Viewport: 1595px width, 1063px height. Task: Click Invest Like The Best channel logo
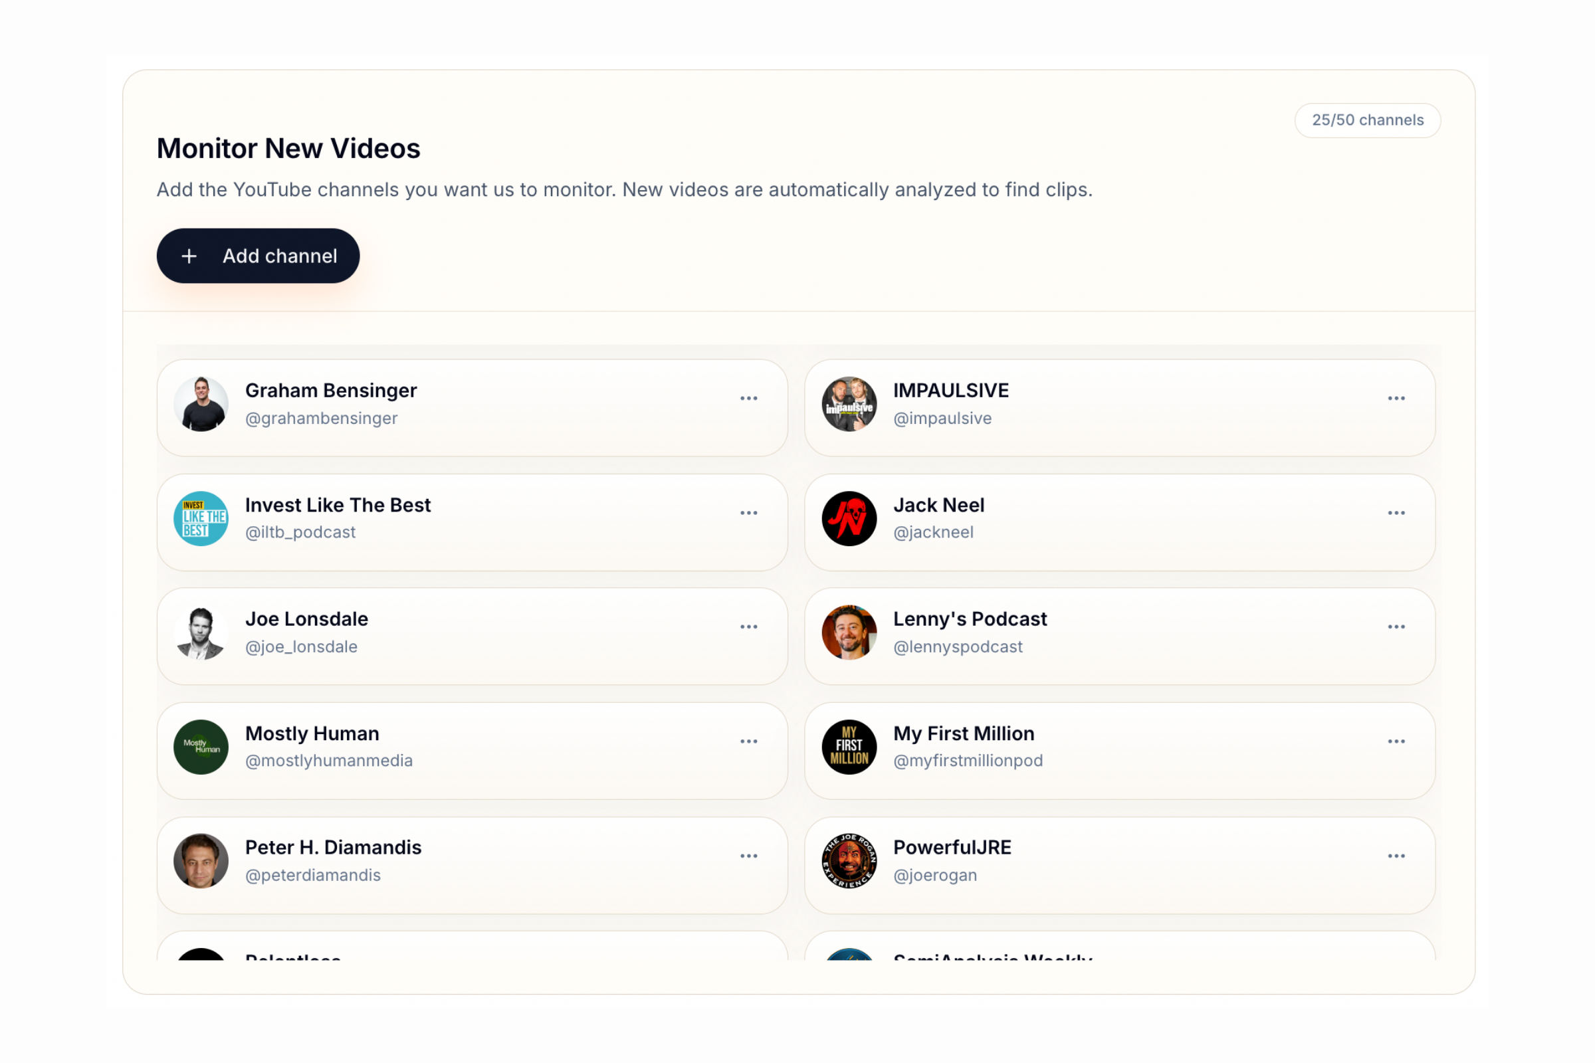click(201, 519)
